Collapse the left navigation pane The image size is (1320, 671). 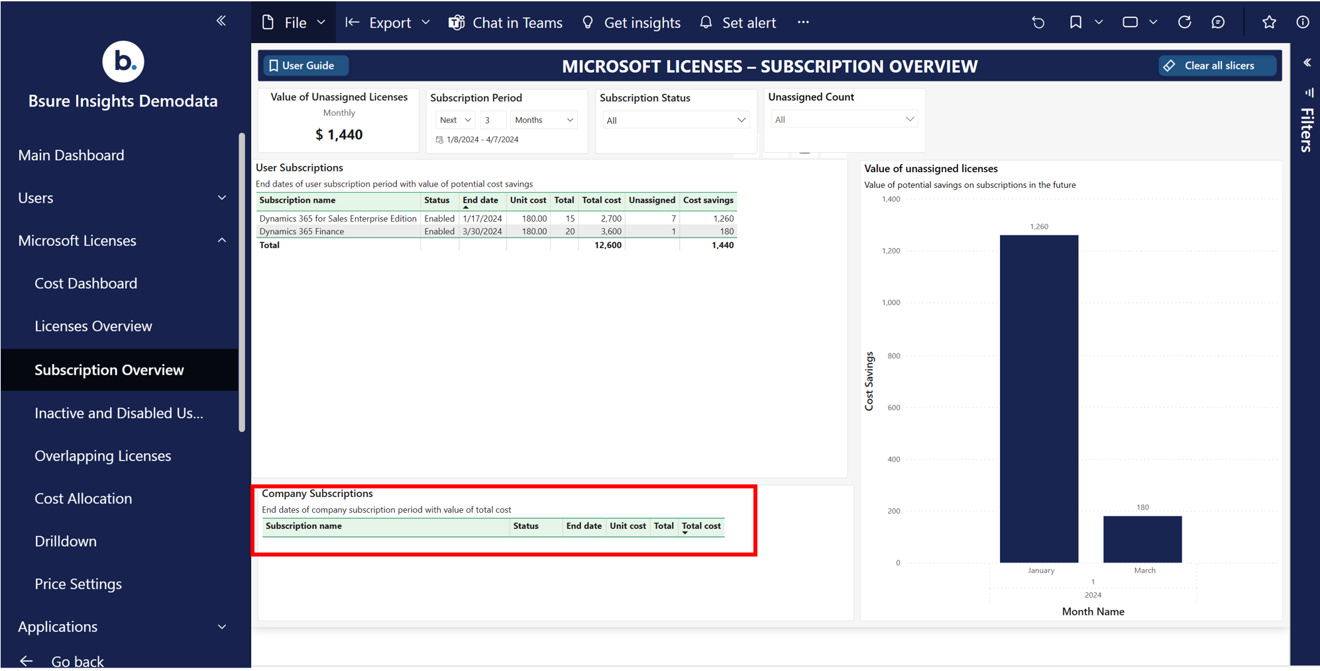coord(221,21)
